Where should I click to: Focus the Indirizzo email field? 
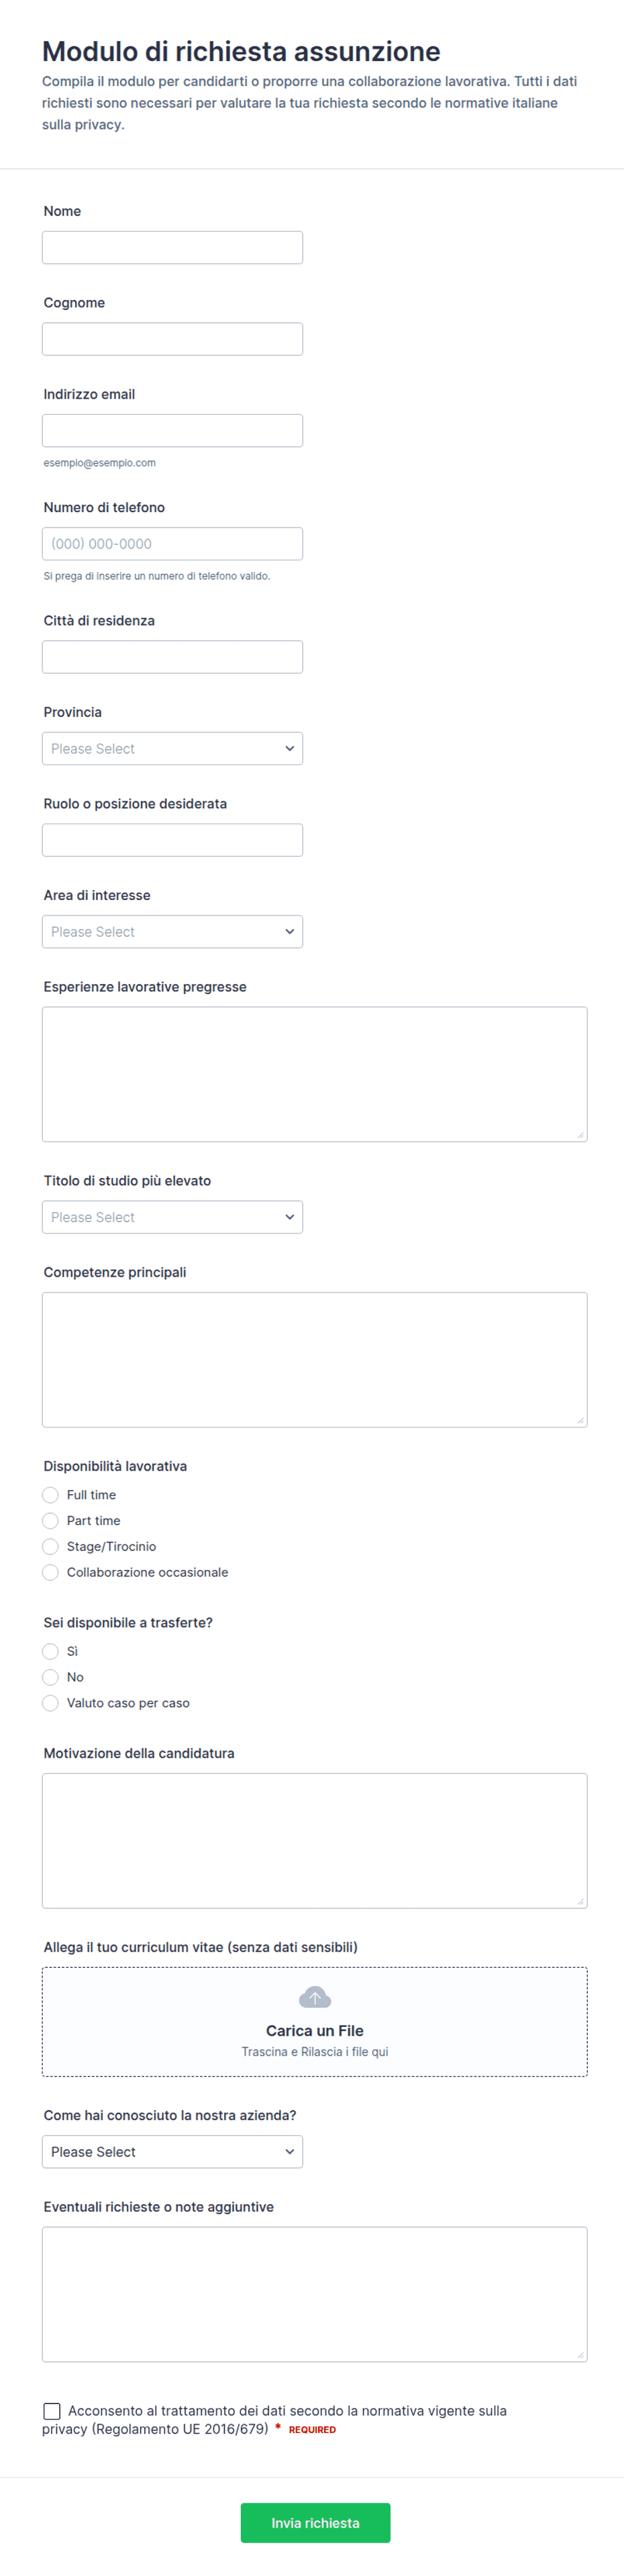(172, 430)
